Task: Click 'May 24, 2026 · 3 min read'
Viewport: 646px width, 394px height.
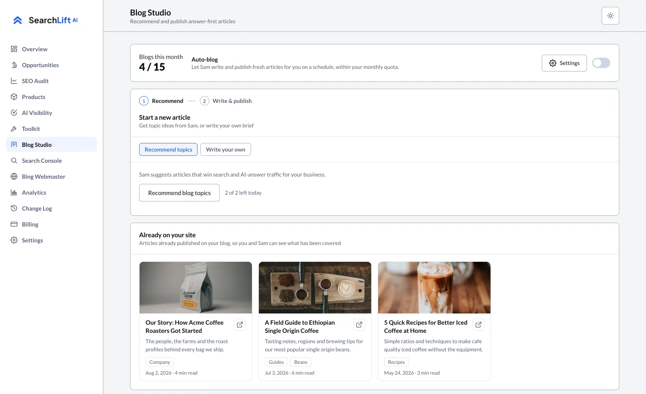Action: [x=412, y=373]
